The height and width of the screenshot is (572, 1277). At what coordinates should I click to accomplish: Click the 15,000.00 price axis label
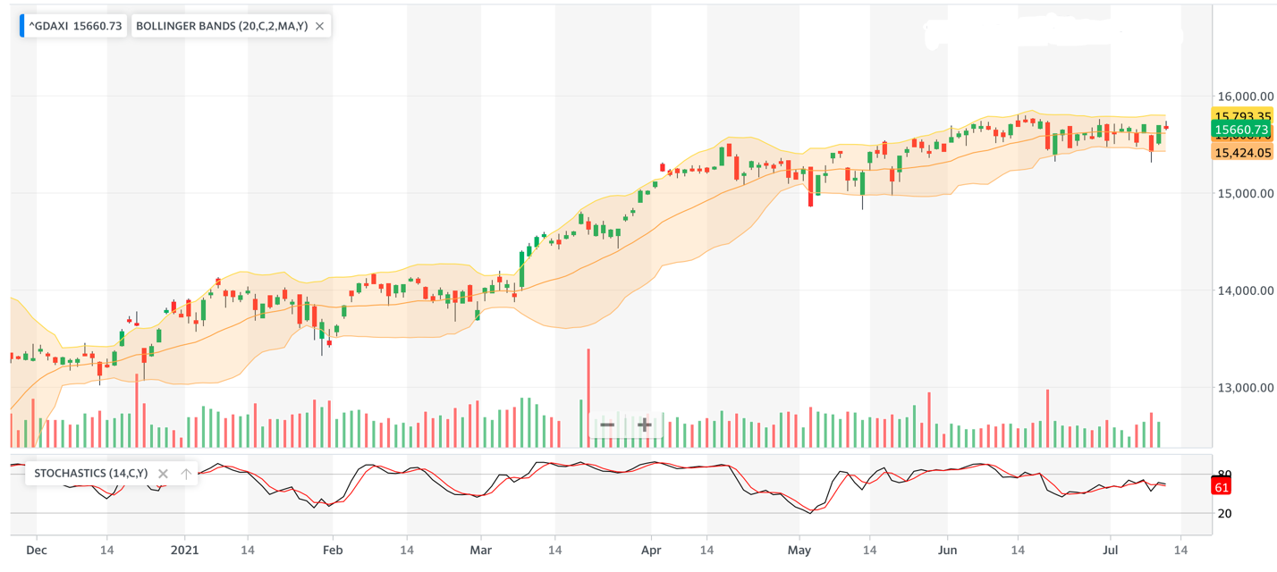[x=1246, y=193]
